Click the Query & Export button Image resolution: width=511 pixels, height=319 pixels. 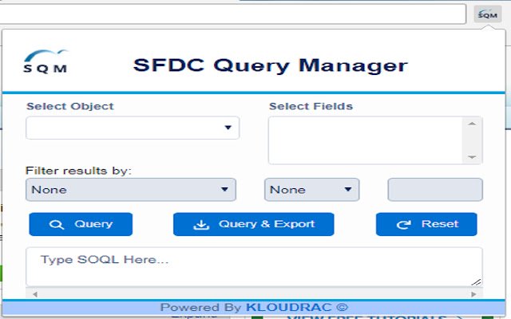(x=254, y=224)
